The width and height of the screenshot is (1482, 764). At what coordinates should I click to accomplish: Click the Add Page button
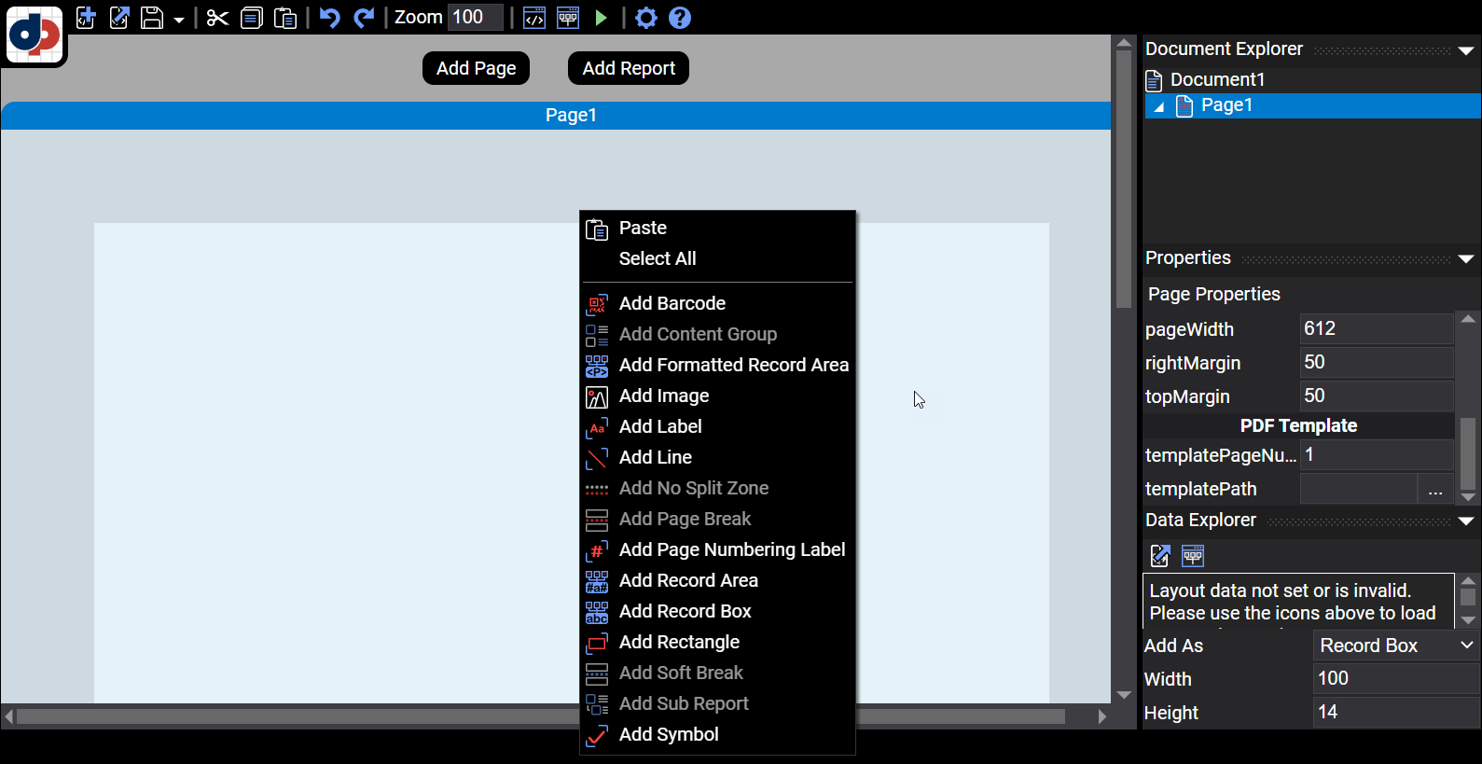click(476, 68)
